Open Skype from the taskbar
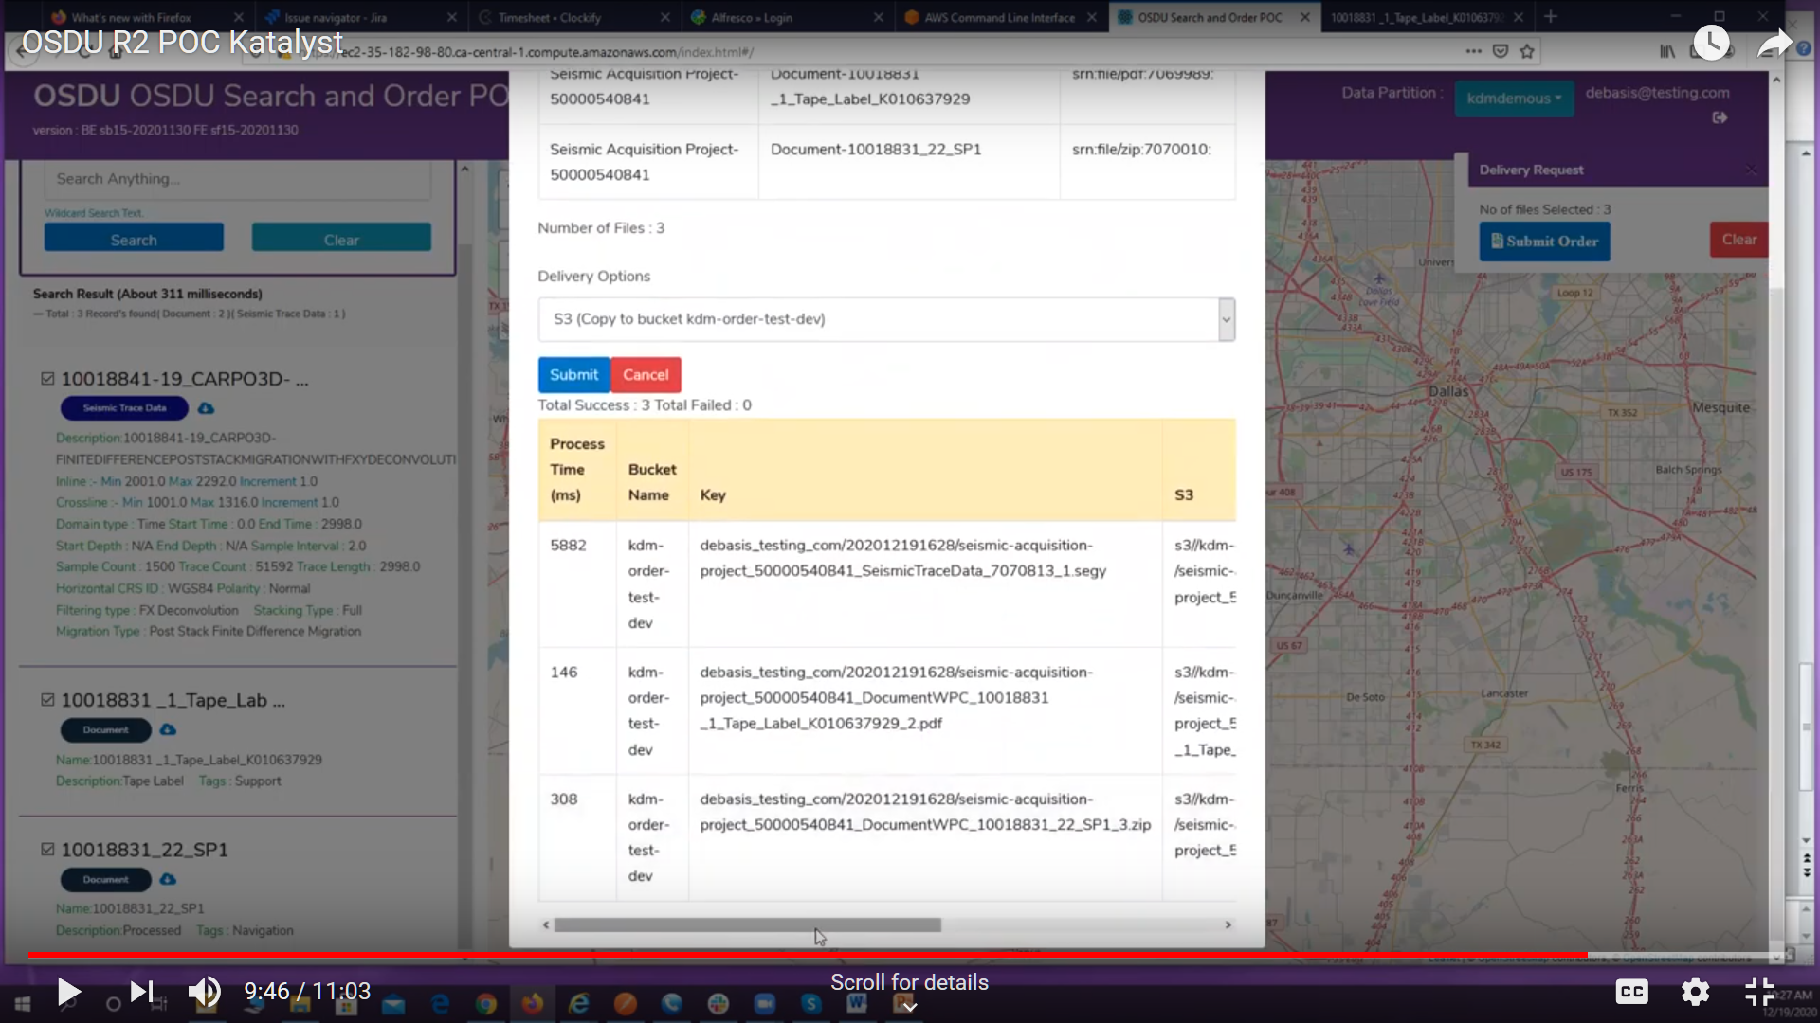 [x=811, y=1004]
